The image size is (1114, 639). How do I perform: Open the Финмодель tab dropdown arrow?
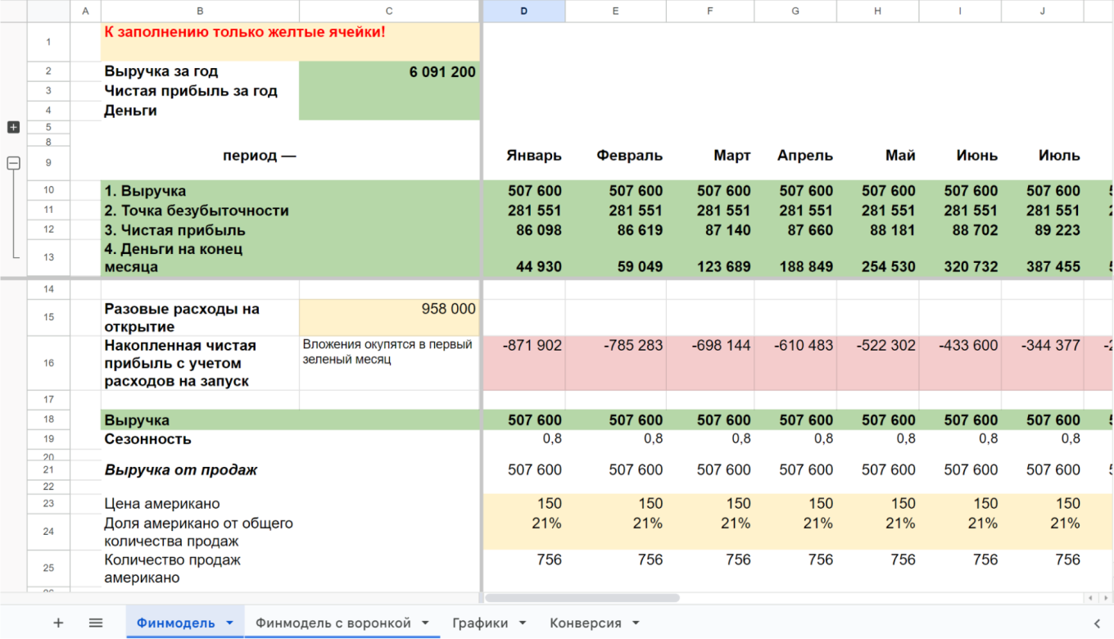coord(229,623)
